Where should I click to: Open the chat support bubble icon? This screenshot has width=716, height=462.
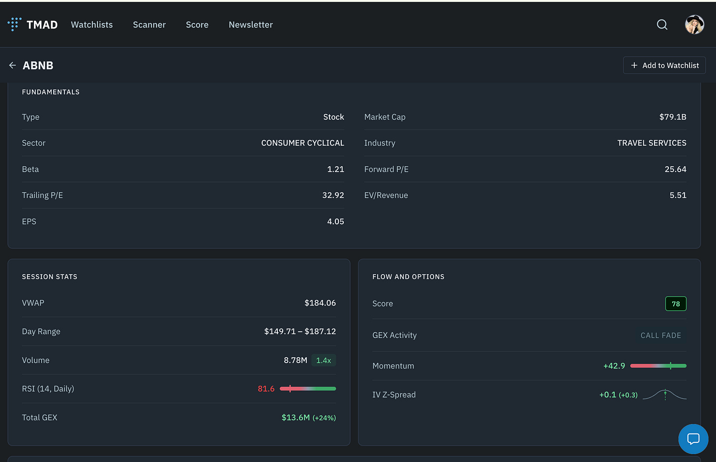click(x=693, y=439)
